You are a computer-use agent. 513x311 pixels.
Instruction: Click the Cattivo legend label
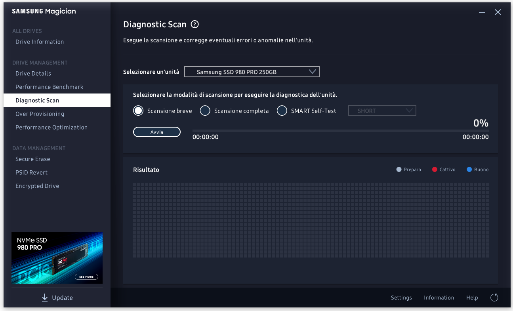tap(447, 170)
